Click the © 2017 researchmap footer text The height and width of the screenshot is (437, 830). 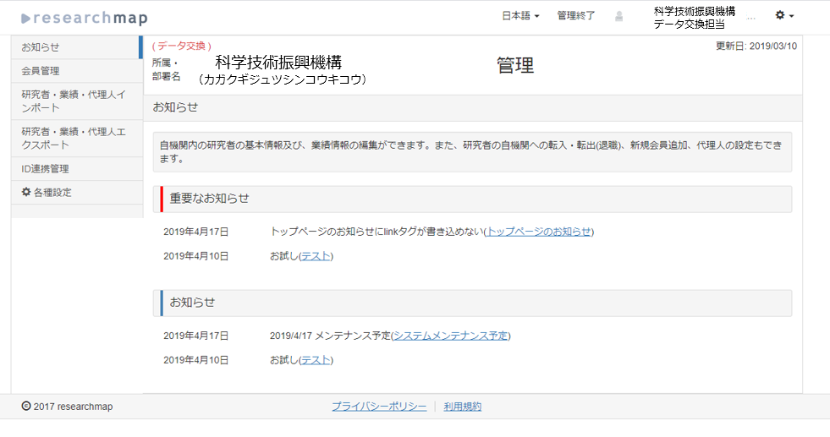(x=67, y=407)
